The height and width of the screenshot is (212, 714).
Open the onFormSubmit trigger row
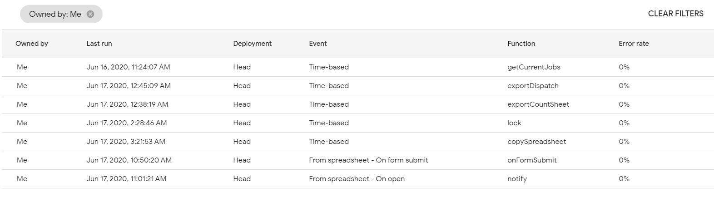(x=531, y=160)
